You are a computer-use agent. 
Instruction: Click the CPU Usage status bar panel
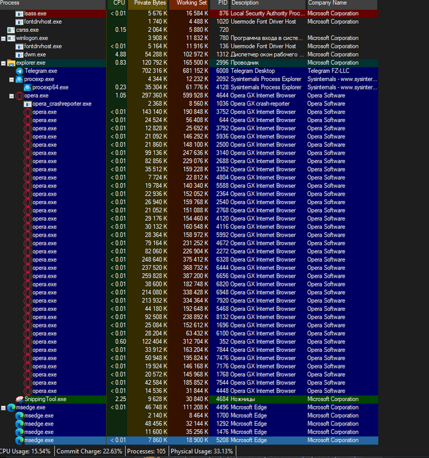[26, 451]
